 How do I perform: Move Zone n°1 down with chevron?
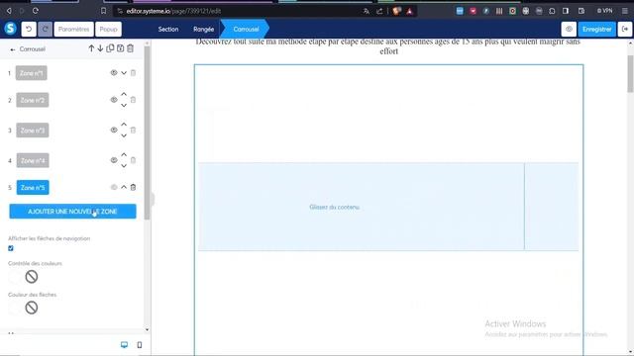coord(124,73)
